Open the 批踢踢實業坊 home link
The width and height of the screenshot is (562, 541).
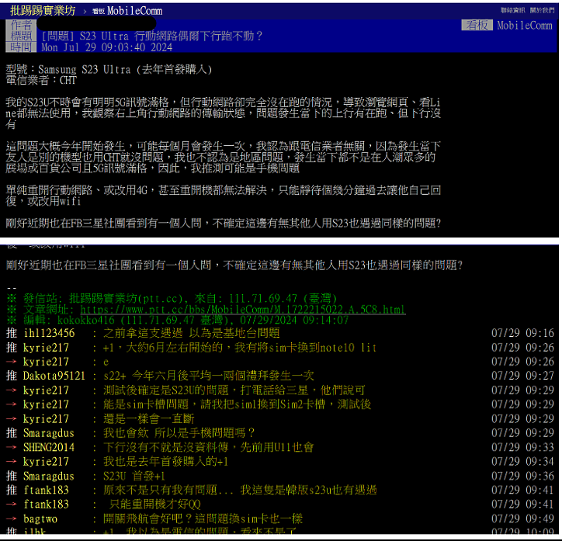tap(43, 11)
